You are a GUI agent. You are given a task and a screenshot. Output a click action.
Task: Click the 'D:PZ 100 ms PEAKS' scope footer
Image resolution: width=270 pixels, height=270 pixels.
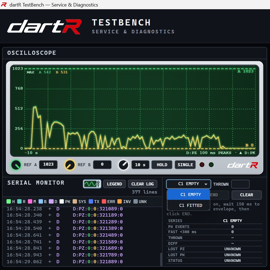(208, 153)
